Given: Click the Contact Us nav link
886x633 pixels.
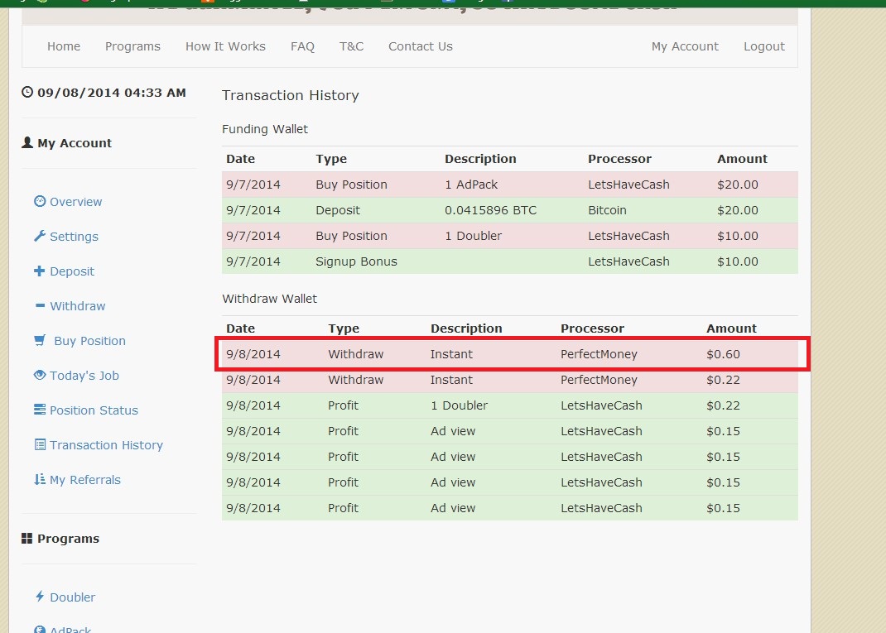Looking at the screenshot, I should [420, 46].
